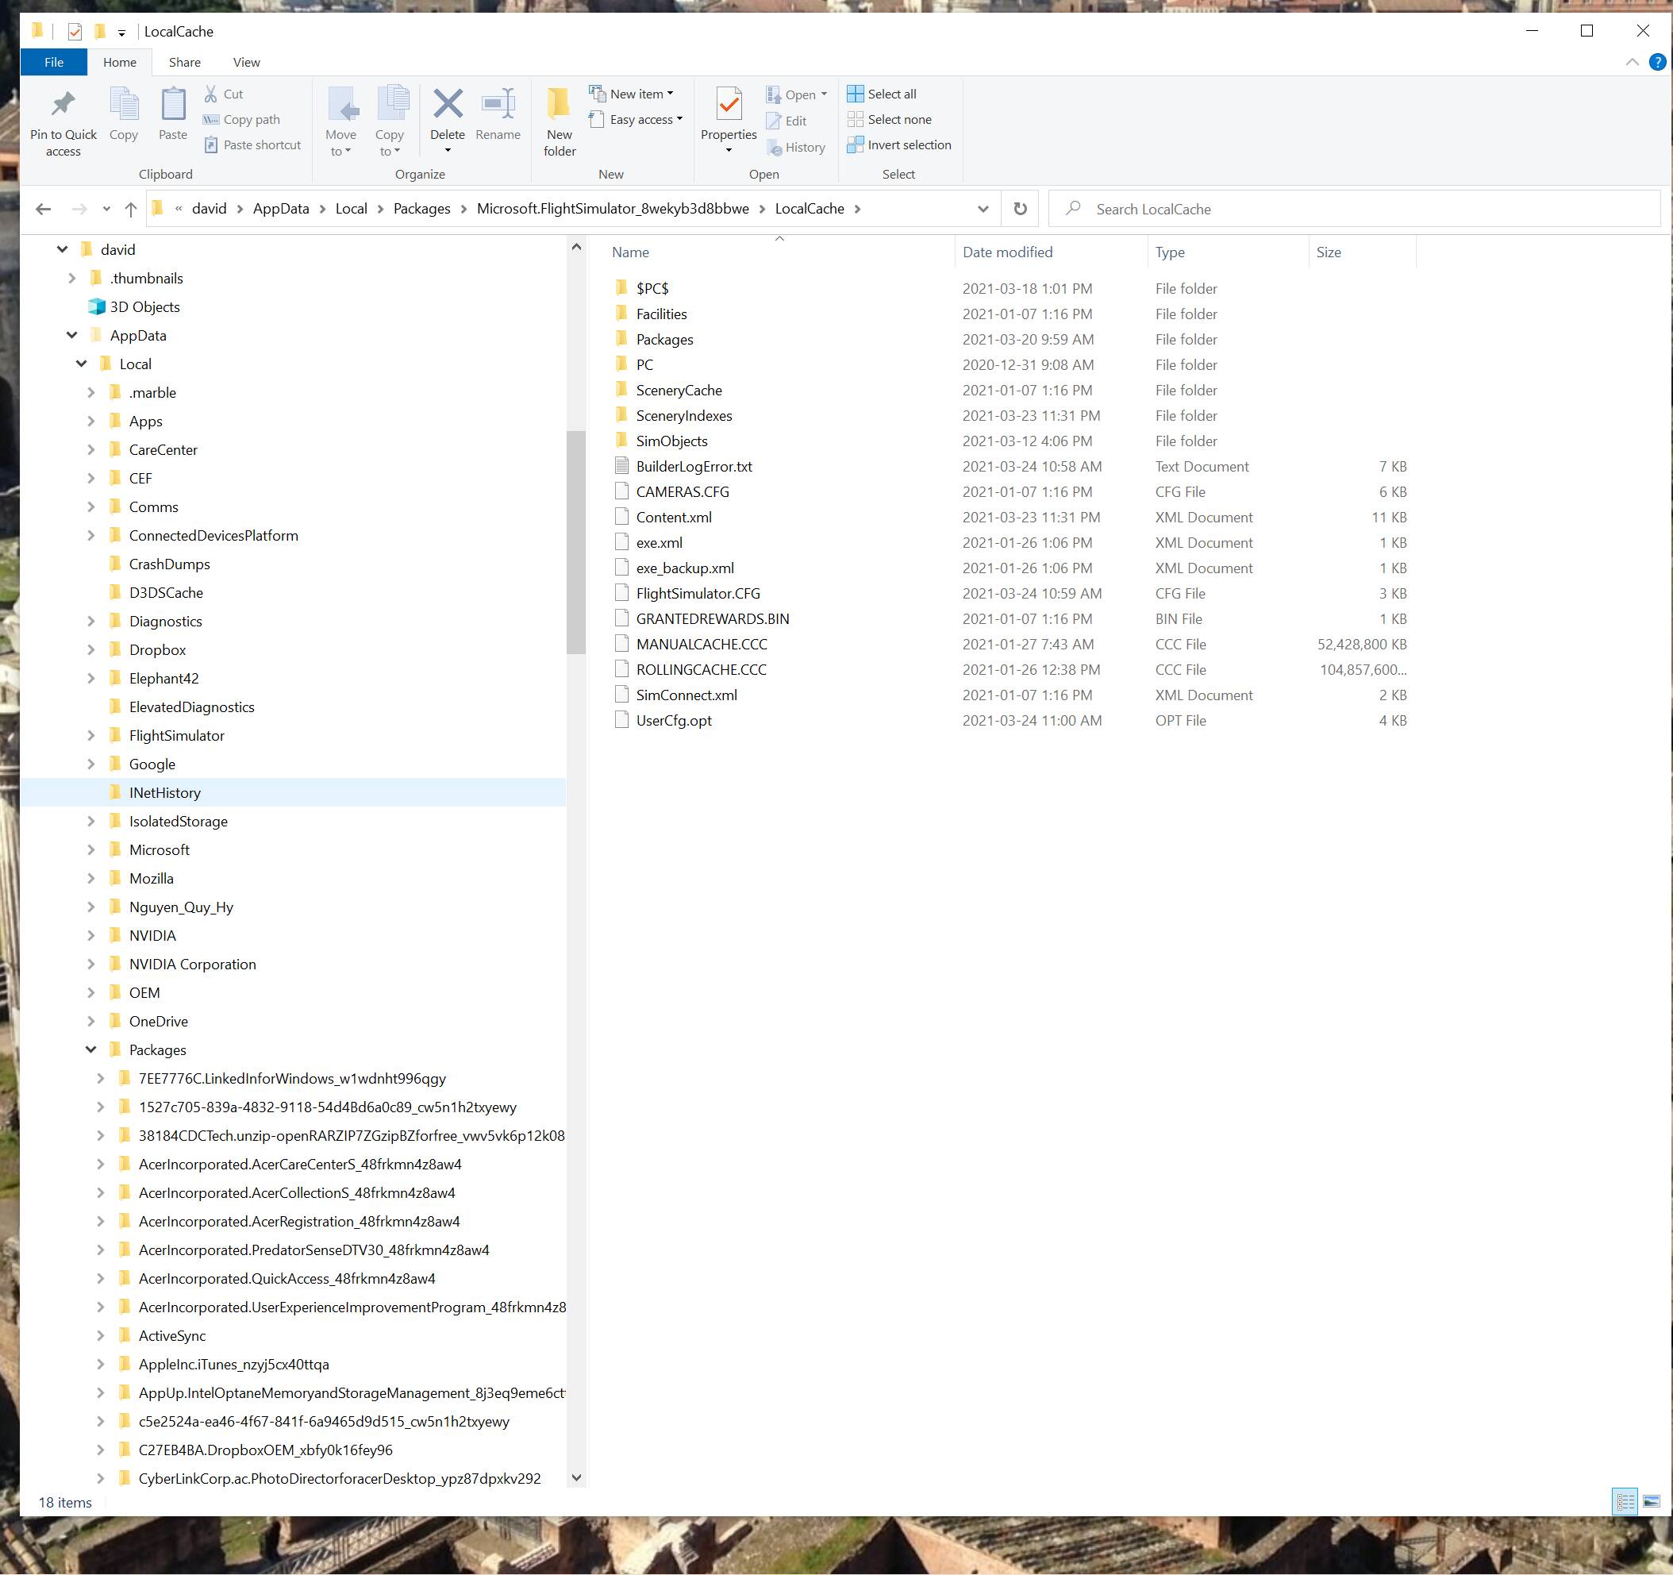
Task: Expand the FlightSimulator tree folder
Action: click(91, 736)
